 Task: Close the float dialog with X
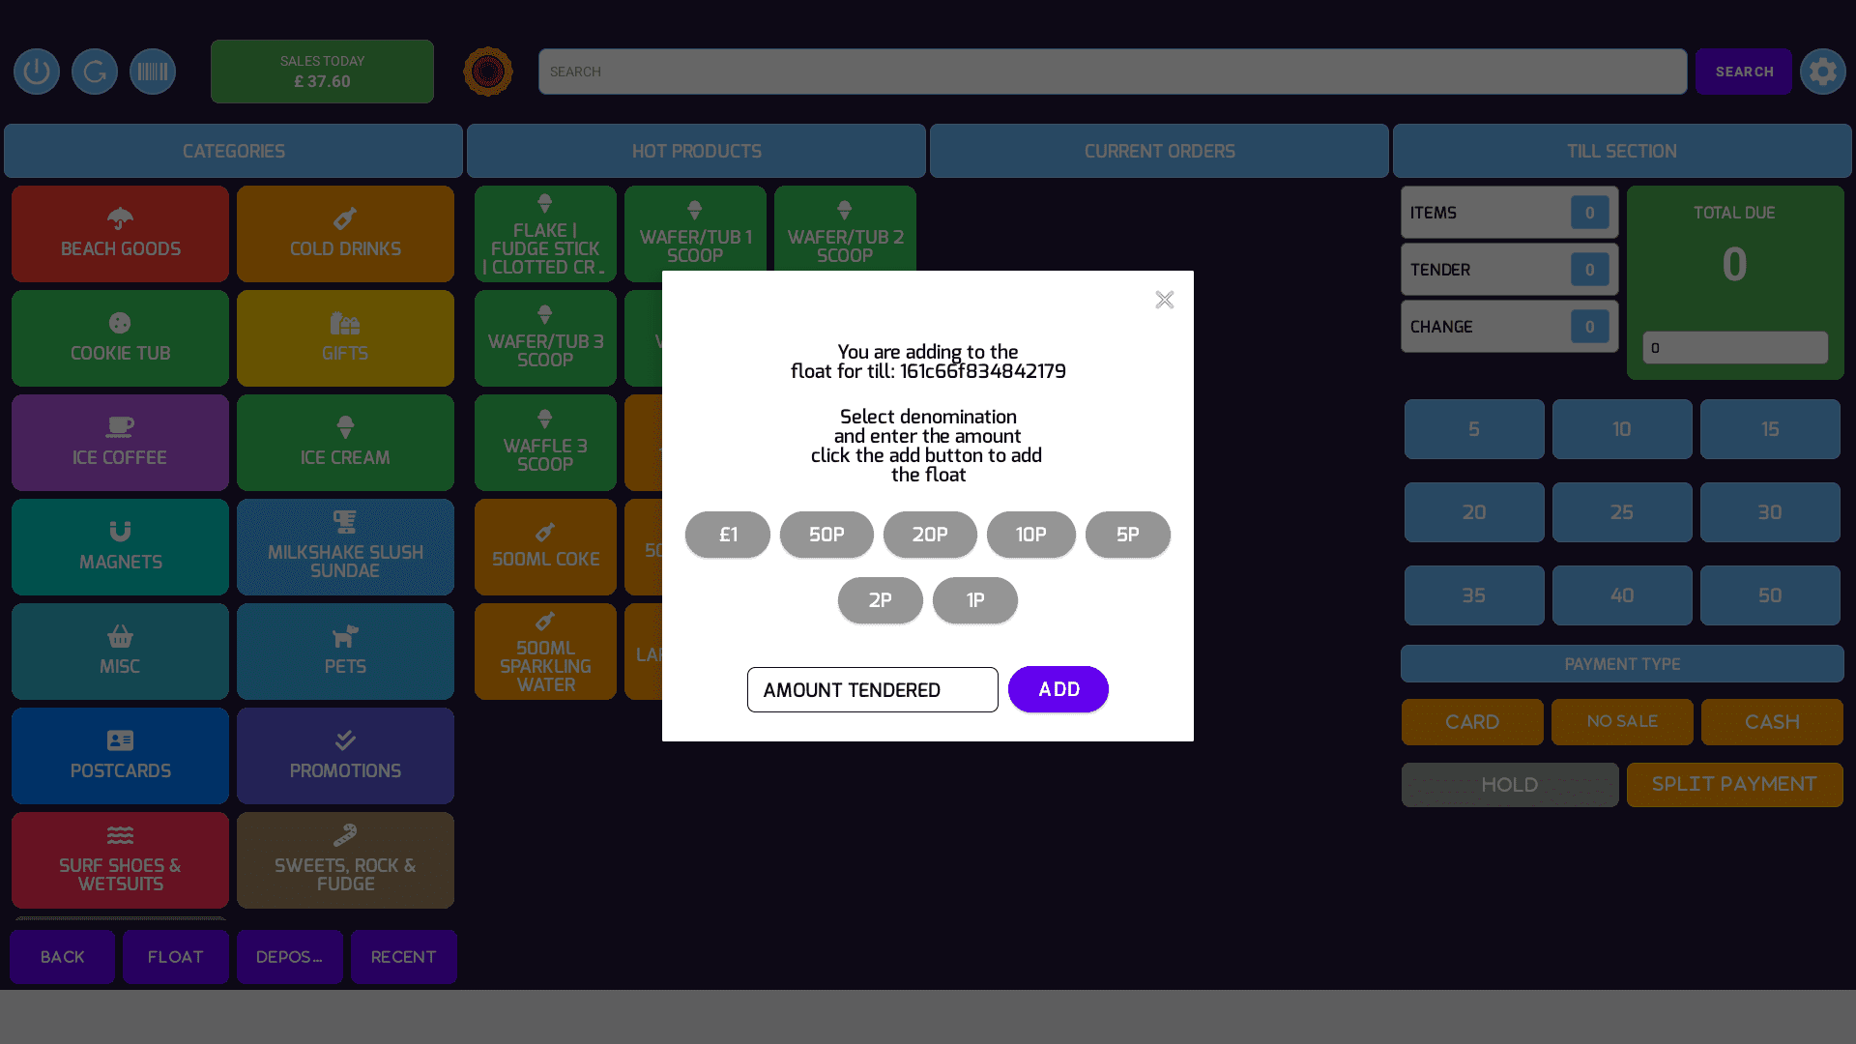[1164, 300]
